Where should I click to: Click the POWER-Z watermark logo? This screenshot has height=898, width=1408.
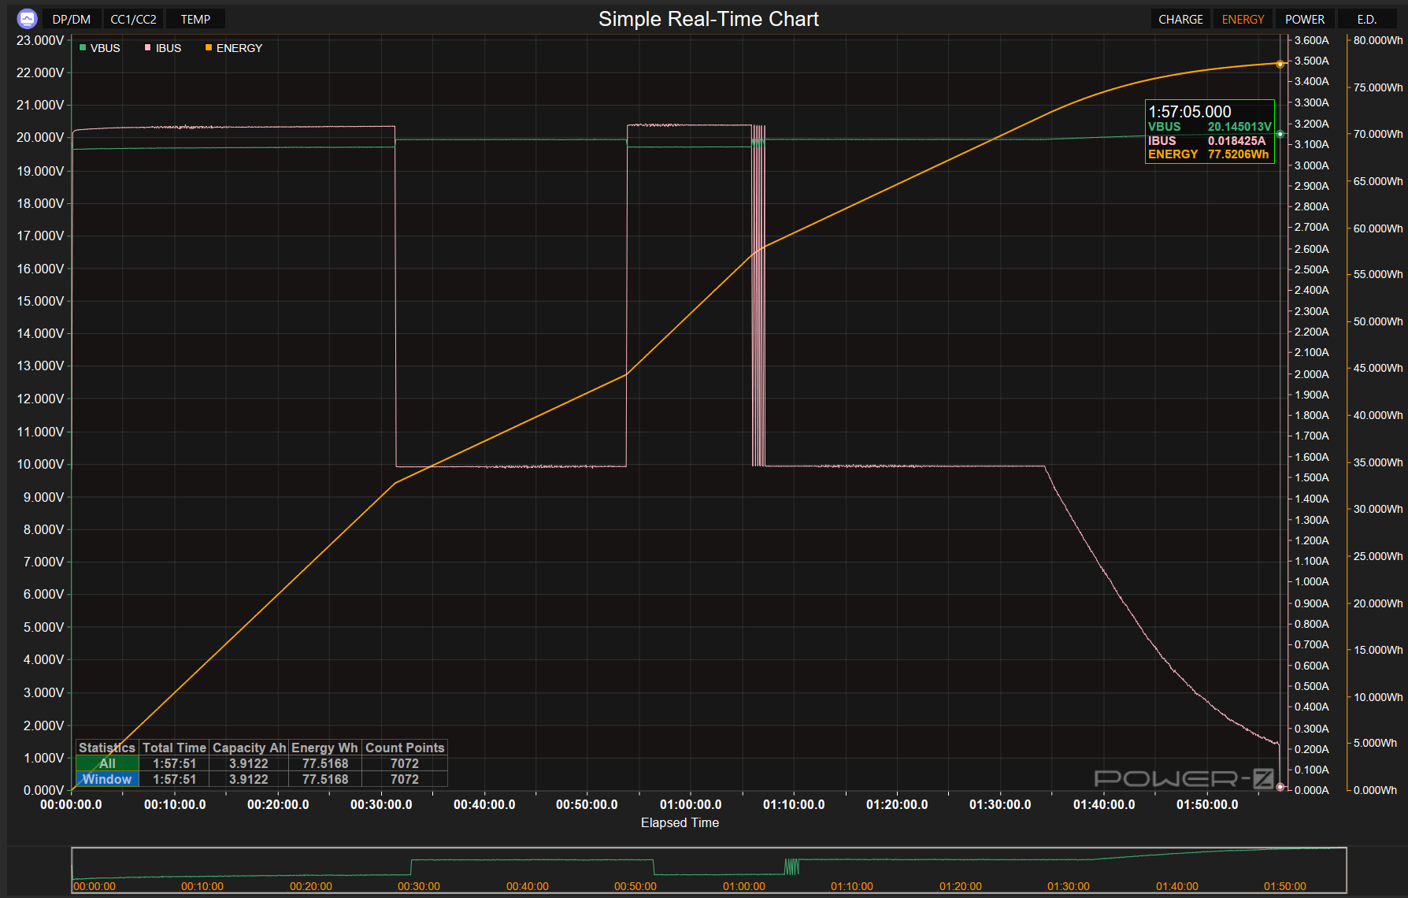1184,779
